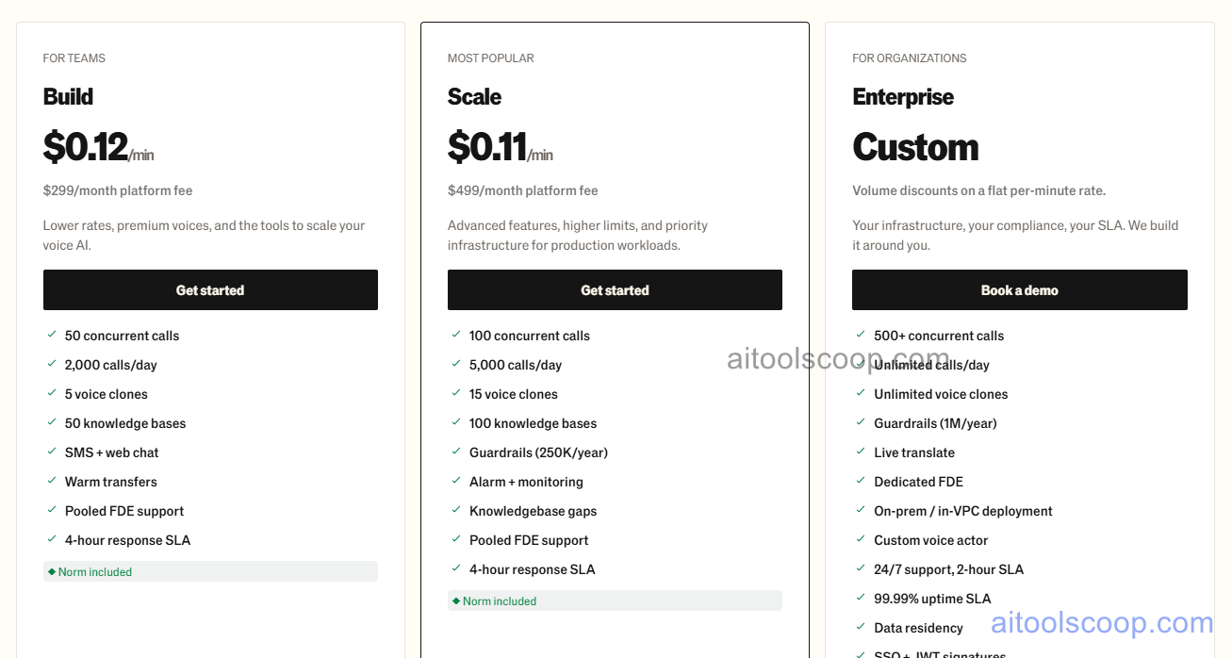The width and height of the screenshot is (1232, 658).
Task: Click the checkmark beside "50 concurrent calls"
Action: [x=52, y=336]
